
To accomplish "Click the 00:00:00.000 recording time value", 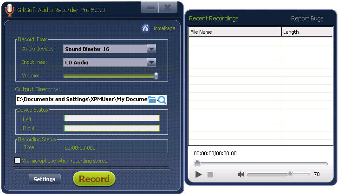I will click(80, 148).
